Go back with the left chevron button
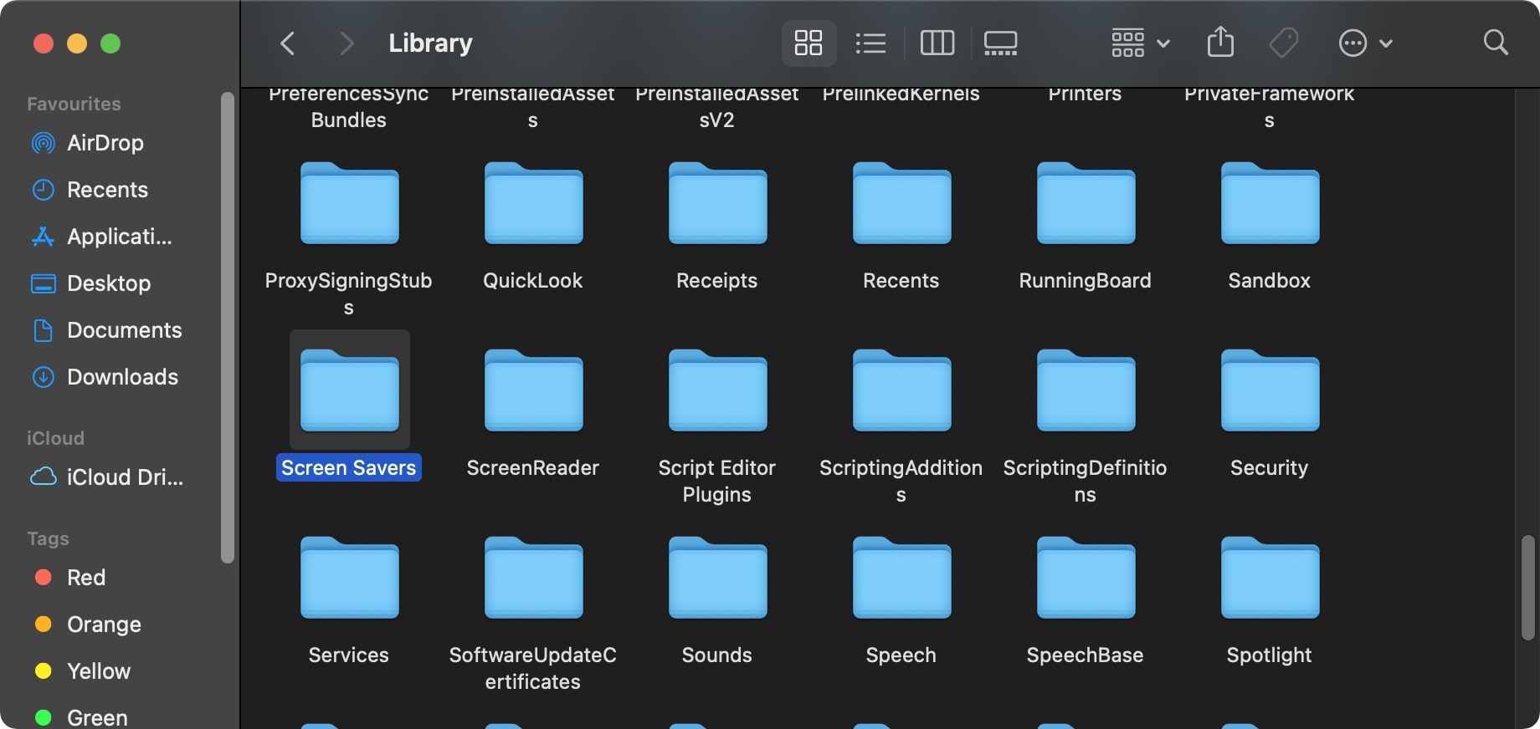Image resolution: width=1540 pixels, height=729 pixels. coord(287,43)
